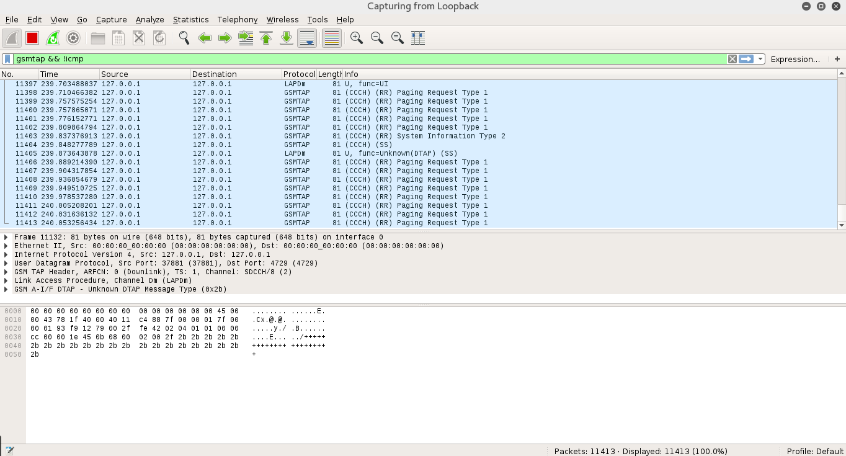Select packet 11397 LAPDm U, func=UI
The height and width of the screenshot is (456, 846).
pyautogui.click(x=419, y=84)
